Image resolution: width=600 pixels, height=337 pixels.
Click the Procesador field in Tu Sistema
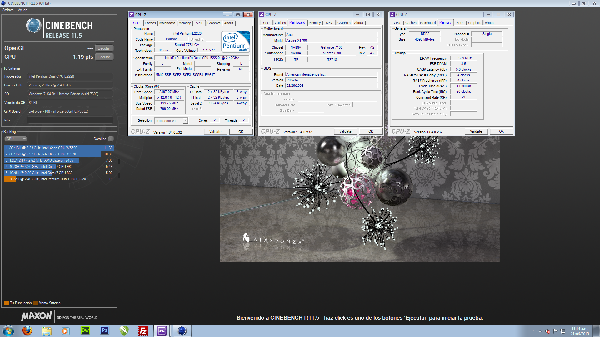pyautogui.click(x=70, y=76)
